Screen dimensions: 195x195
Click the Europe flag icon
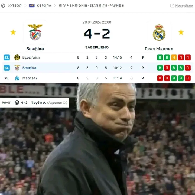click(x=32, y=6)
